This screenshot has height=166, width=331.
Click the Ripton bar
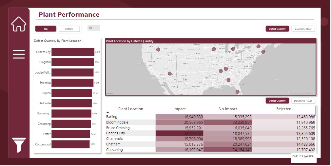click(x=72, y=93)
